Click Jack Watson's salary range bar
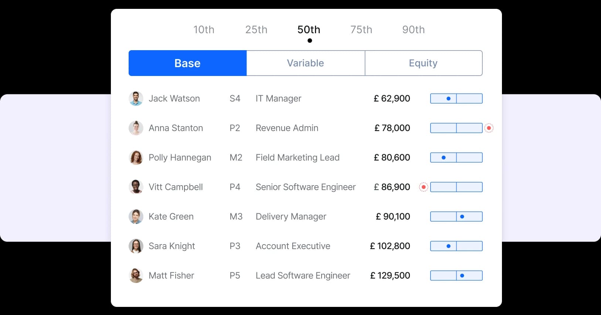The image size is (601, 315). (x=456, y=98)
